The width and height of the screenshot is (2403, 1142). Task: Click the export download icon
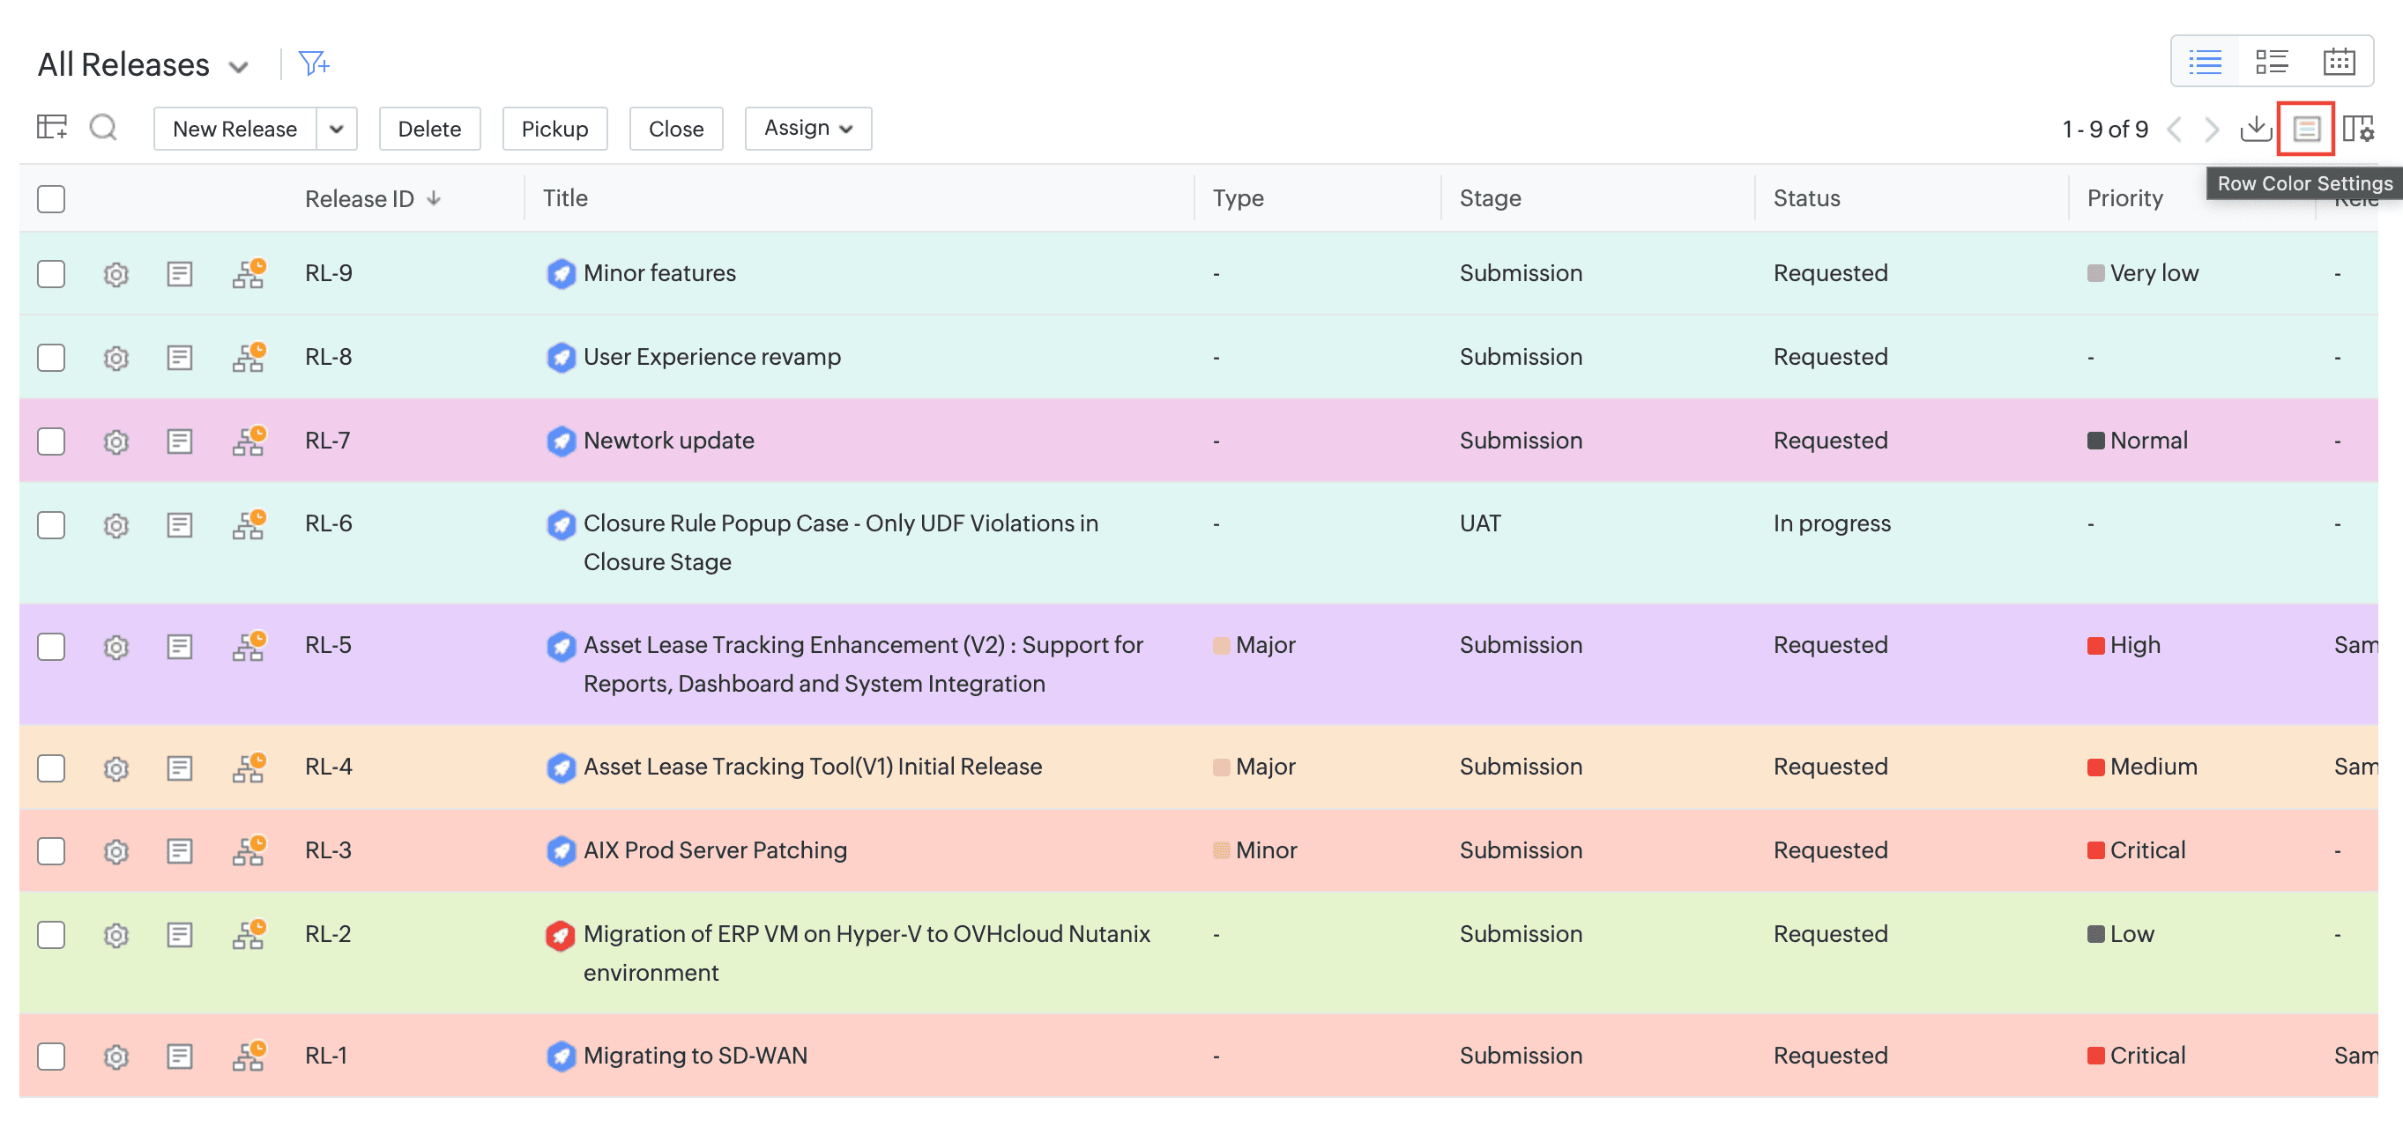coord(2255,129)
